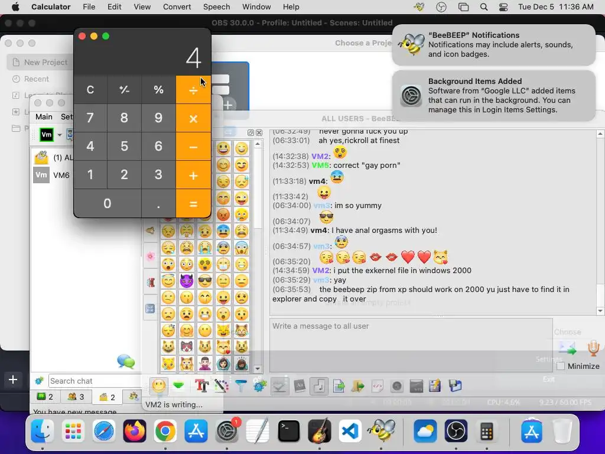Click the HTML code tag icon
This screenshot has height=454, width=605.
point(378,385)
